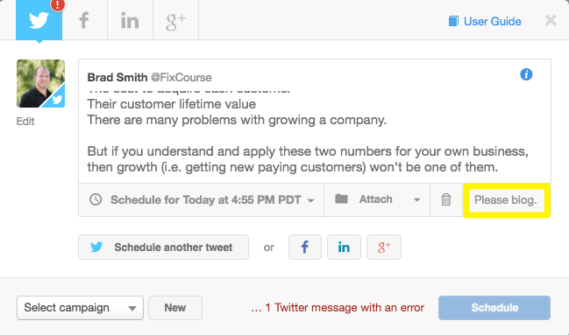Screen dimensions: 569x335
Task: Expand the Schedule for Today time dropdown
Action: click(202, 200)
